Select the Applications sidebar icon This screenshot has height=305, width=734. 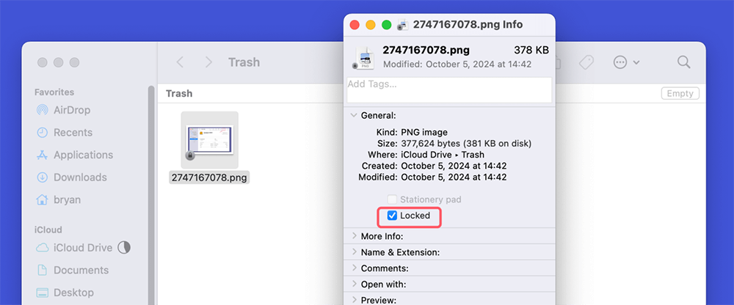[x=42, y=155]
